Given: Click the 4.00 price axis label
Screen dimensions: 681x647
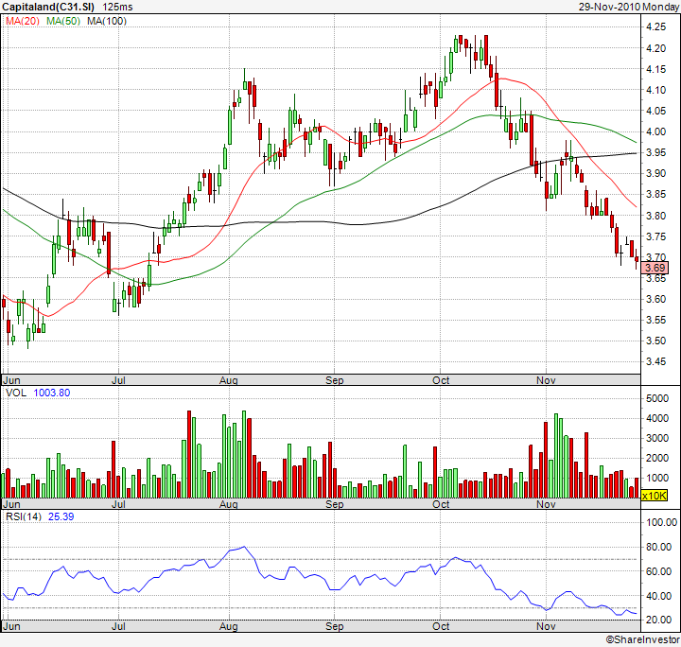Looking at the screenshot, I should coord(655,131).
